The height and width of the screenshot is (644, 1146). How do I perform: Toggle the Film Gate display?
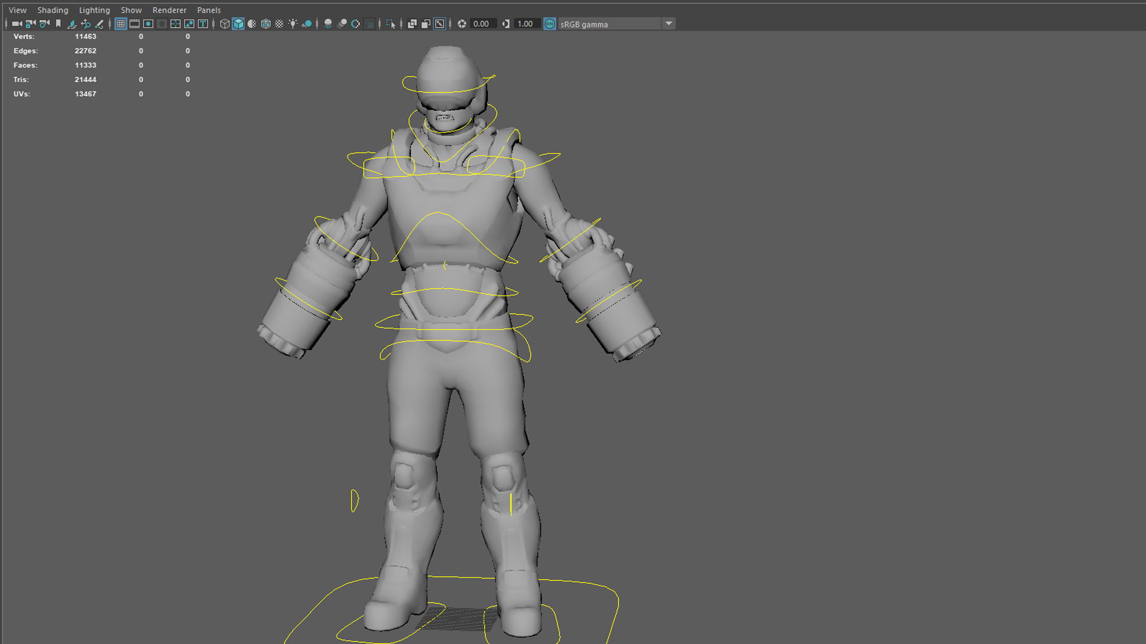(x=134, y=24)
